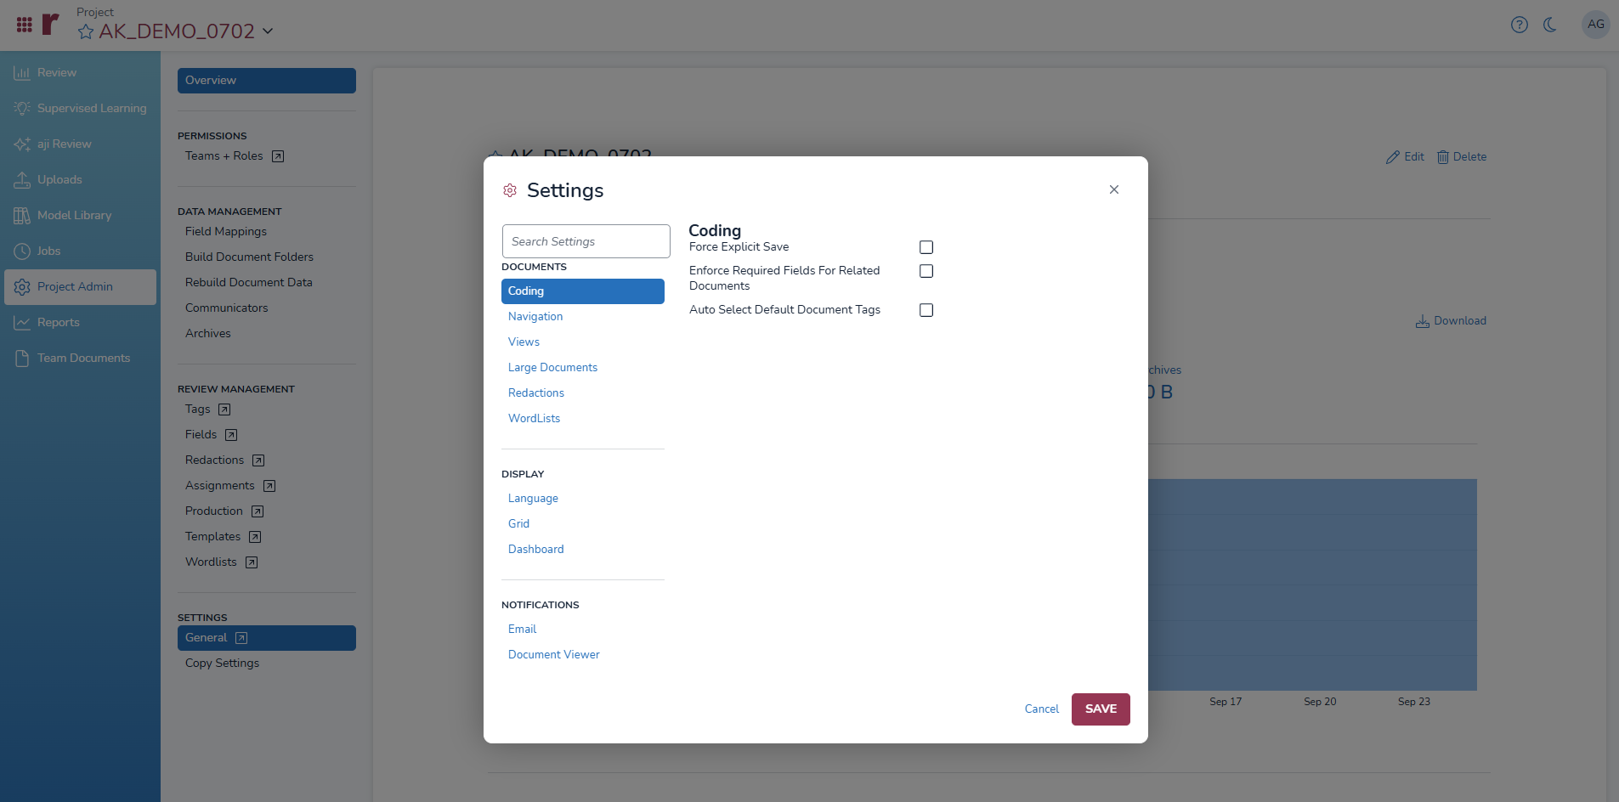The height and width of the screenshot is (802, 1619).
Task: Open the app launcher grid icon
Action: click(25, 25)
